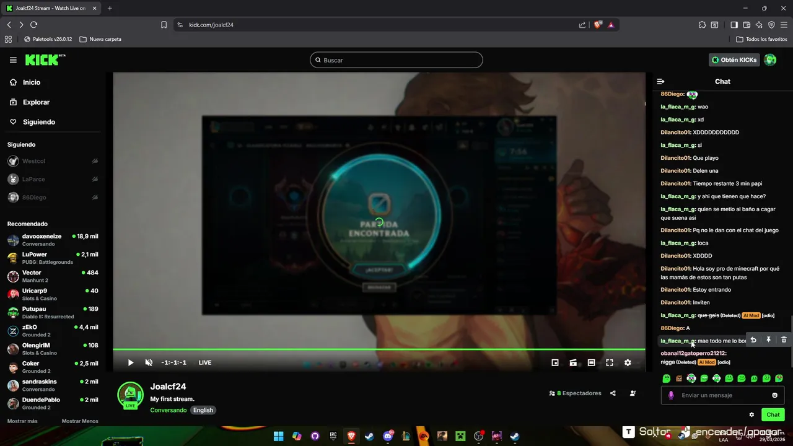The image size is (793, 446).
Task: Click the English language tag
Action: click(x=203, y=410)
